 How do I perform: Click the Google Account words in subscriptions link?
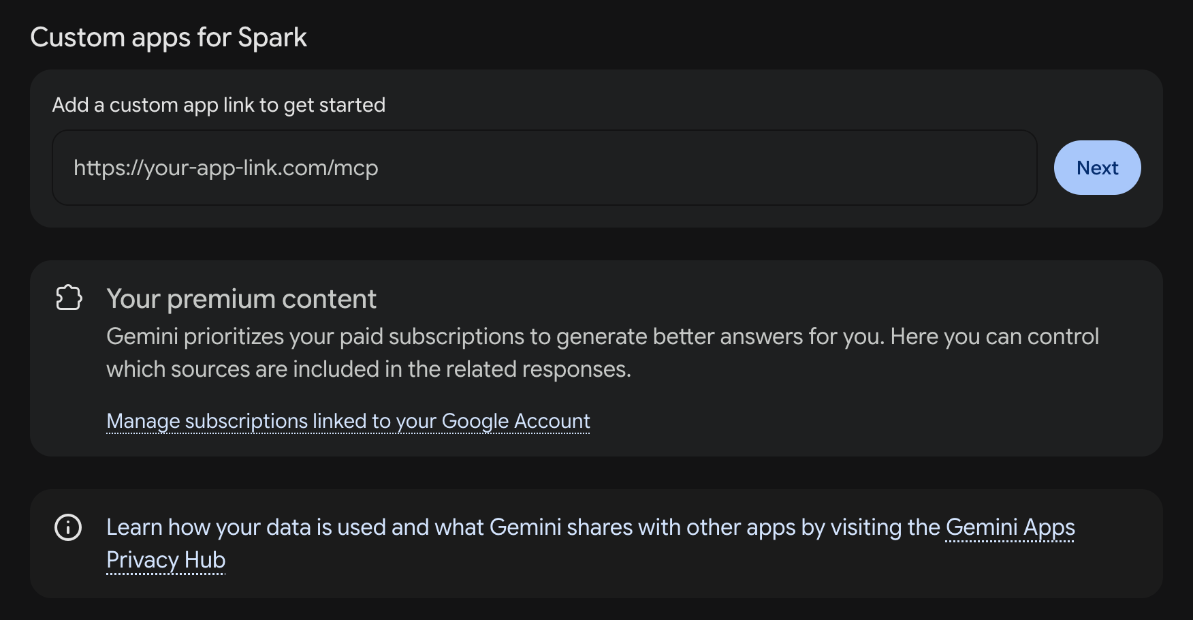coord(515,421)
